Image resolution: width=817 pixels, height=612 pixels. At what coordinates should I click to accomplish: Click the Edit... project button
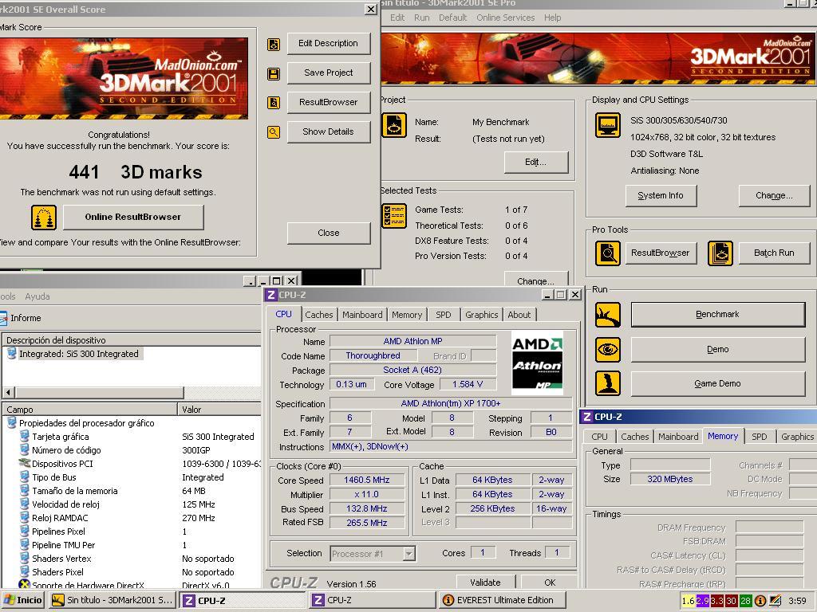tap(535, 163)
